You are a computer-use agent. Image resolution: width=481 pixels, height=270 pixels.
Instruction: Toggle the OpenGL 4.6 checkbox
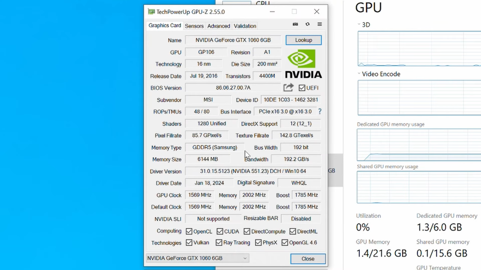point(285,242)
